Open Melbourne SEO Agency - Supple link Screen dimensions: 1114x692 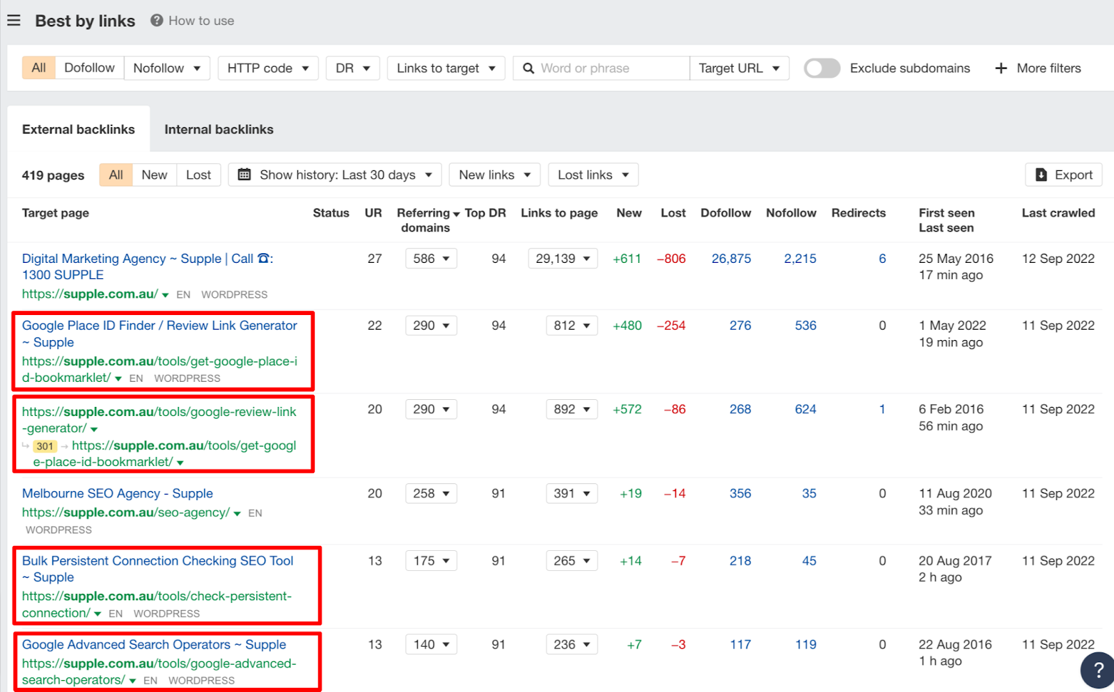(118, 494)
